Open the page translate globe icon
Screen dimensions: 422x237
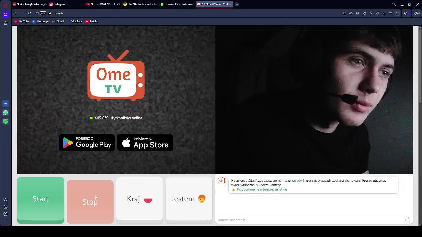coord(364,13)
